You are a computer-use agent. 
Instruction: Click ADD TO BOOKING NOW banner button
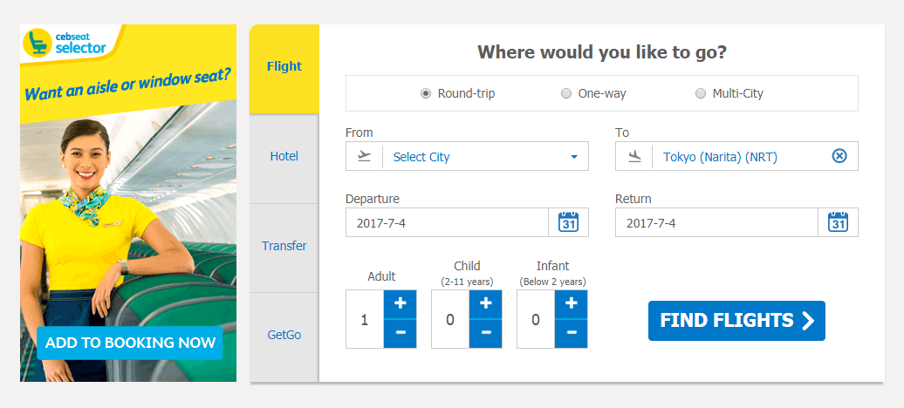(130, 343)
